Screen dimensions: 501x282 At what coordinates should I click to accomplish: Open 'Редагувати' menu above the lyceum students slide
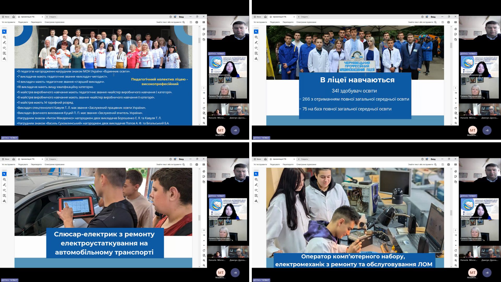point(275,22)
